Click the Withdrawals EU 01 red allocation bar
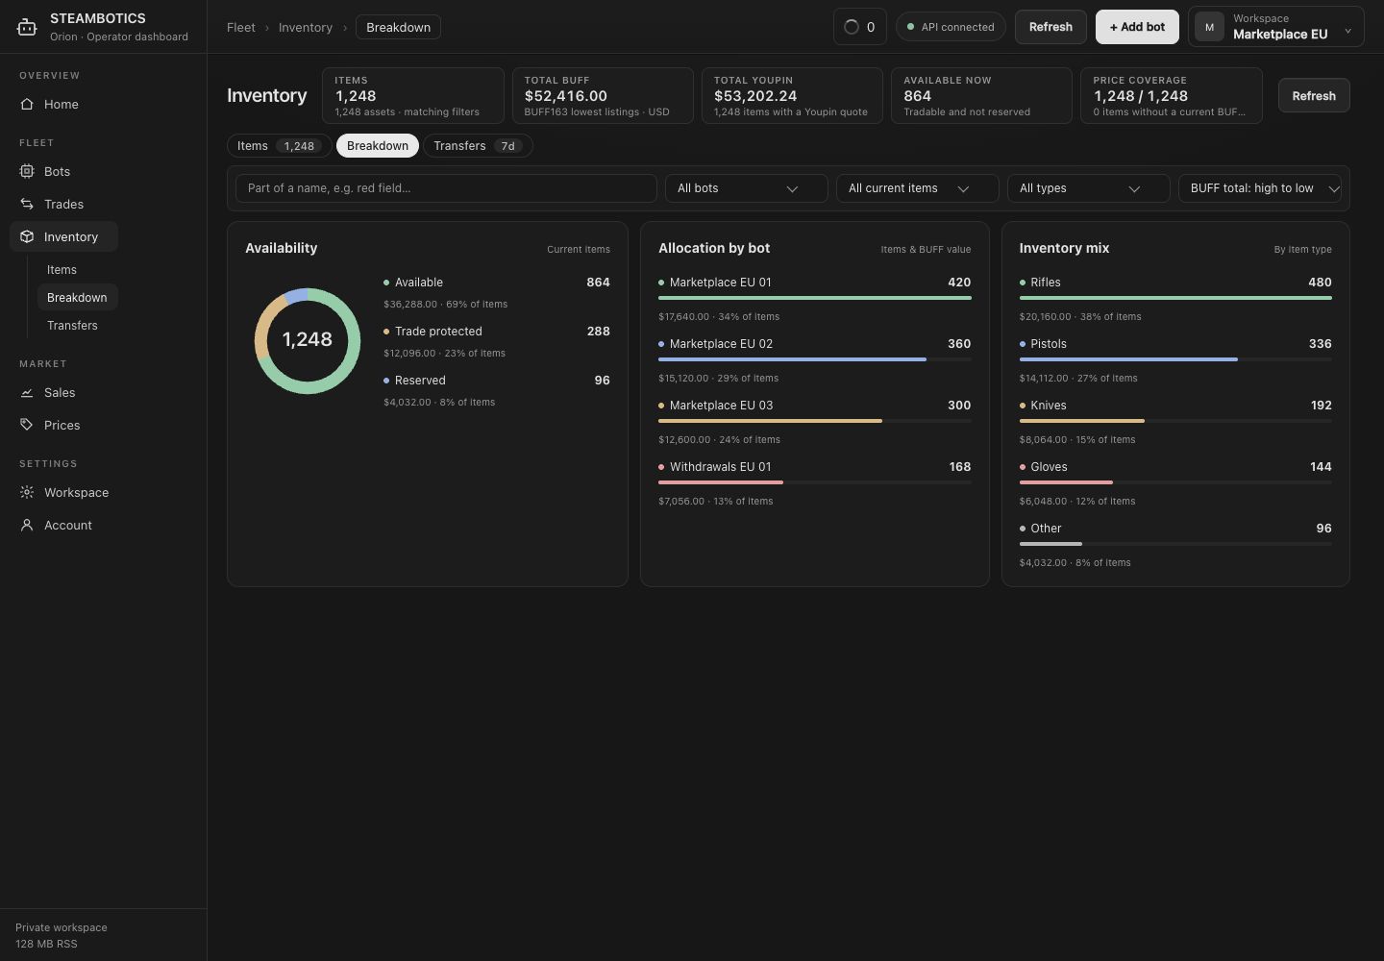The height and width of the screenshot is (961, 1384). click(721, 482)
